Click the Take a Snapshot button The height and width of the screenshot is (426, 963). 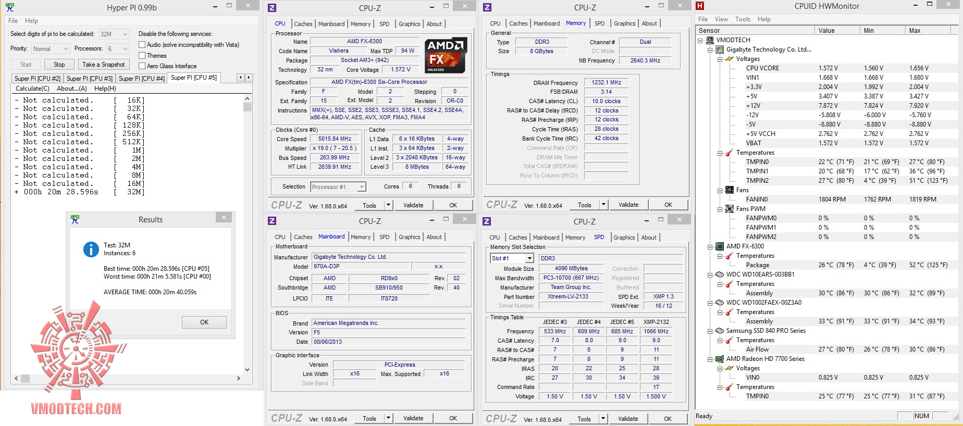tap(103, 65)
